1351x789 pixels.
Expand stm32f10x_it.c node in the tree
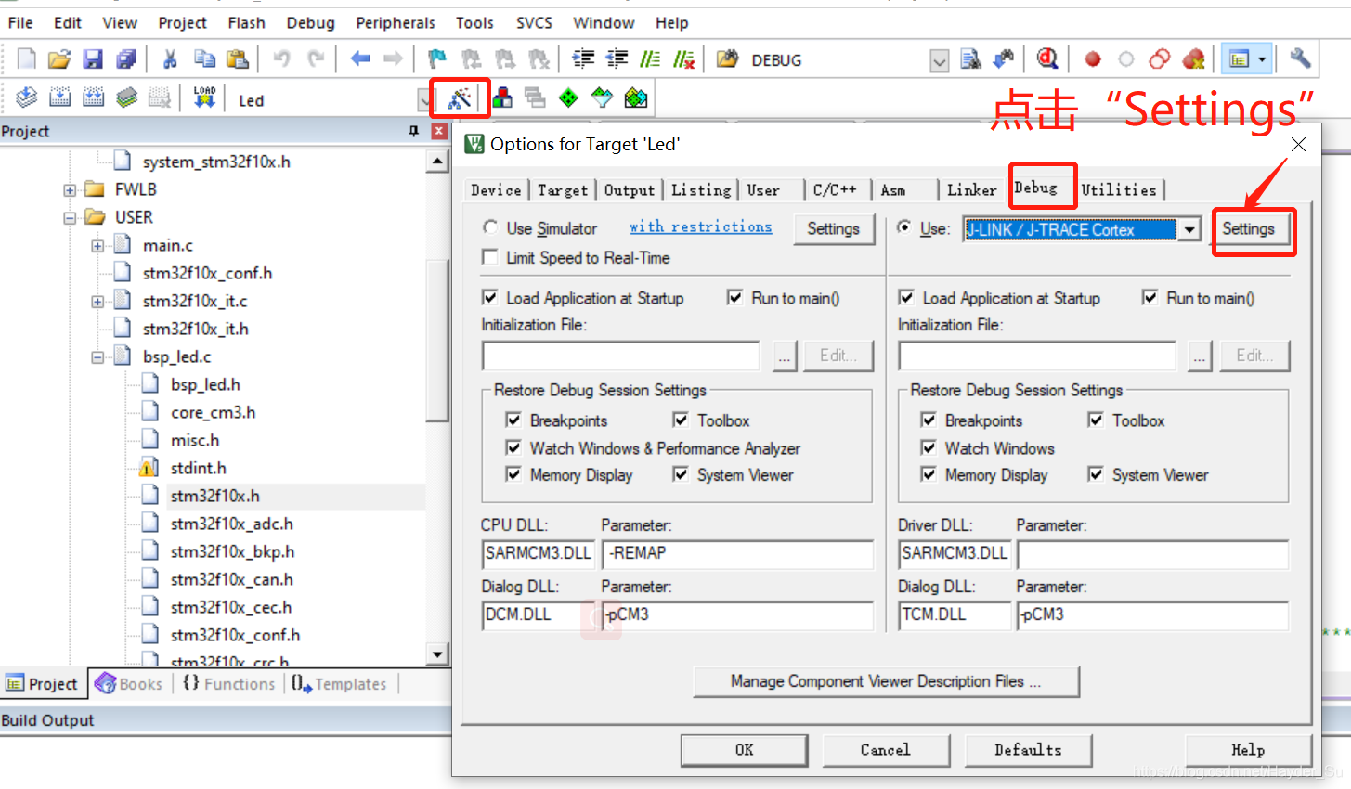point(97,302)
